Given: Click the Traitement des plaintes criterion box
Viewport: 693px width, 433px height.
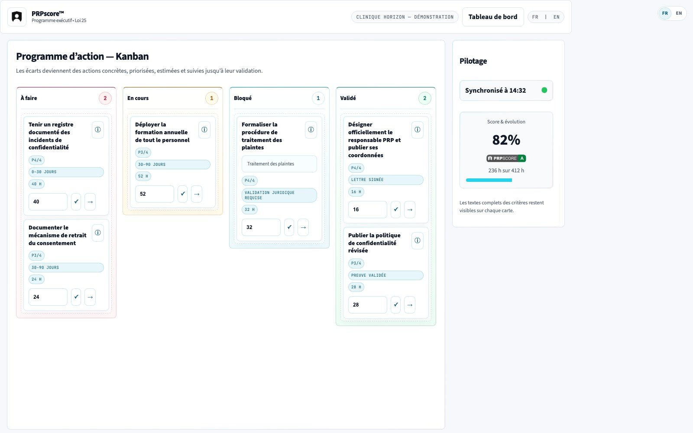Looking at the screenshot, I should [x=279, y=164].
